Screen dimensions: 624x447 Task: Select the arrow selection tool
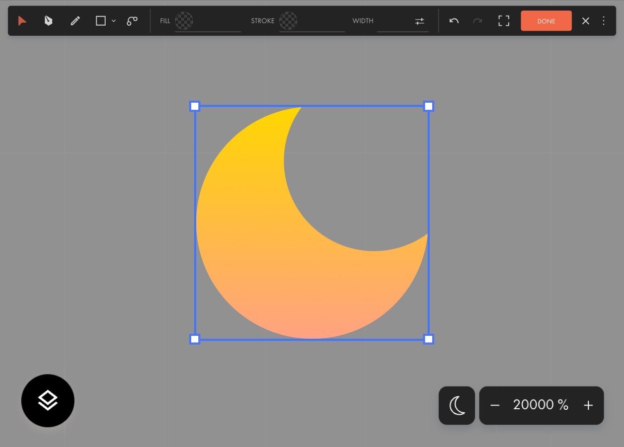[22, 21]
